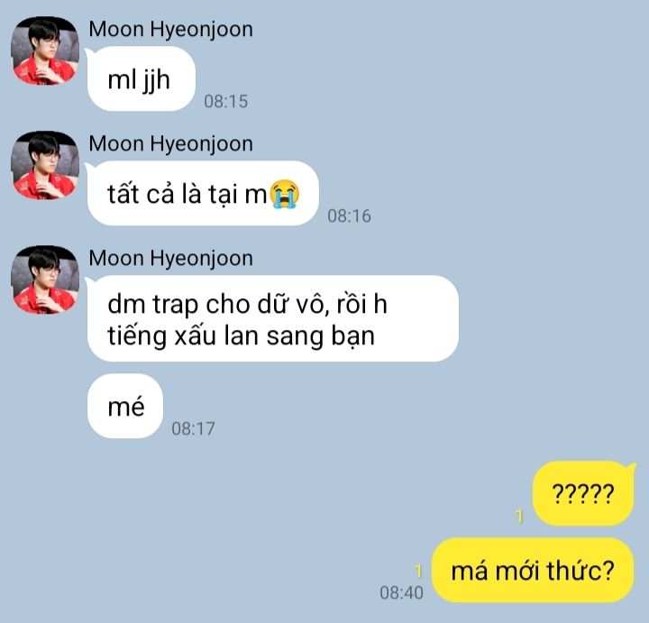649x623 pixels.
Task: Select the 'má mới thức?' sent bubble
Action: click(533, 570)
